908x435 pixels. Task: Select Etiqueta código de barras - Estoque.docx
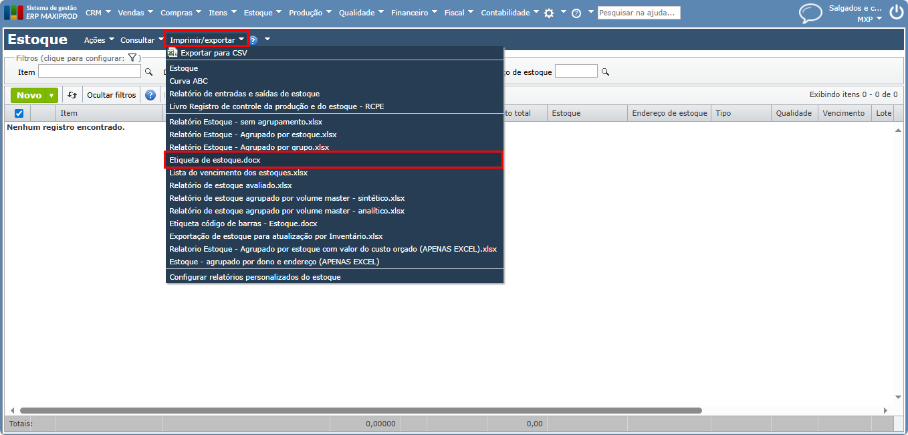334,224
